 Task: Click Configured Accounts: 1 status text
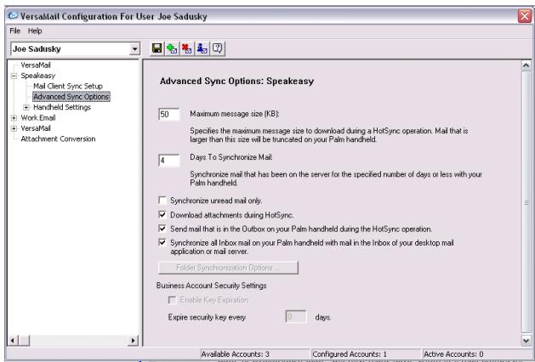[350, 354]
